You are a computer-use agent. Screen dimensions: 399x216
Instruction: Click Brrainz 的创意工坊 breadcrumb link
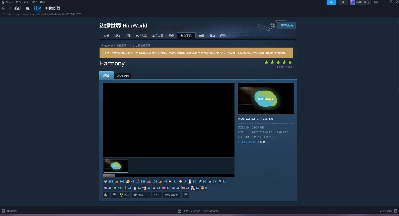pos(140,45)
